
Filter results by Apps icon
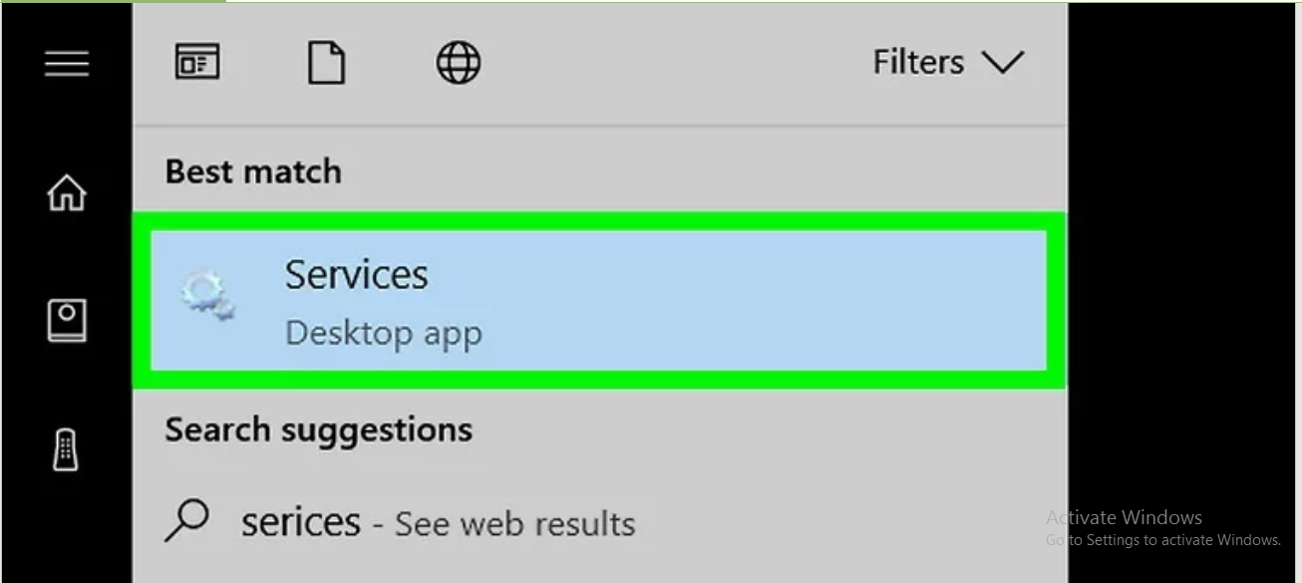coord(197,63)
